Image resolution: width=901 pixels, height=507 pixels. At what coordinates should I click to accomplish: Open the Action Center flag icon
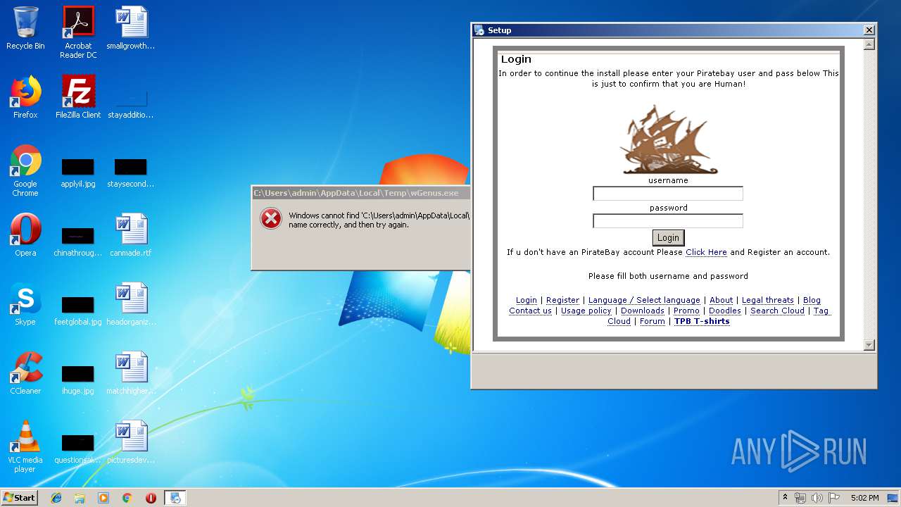pos(834,498)
